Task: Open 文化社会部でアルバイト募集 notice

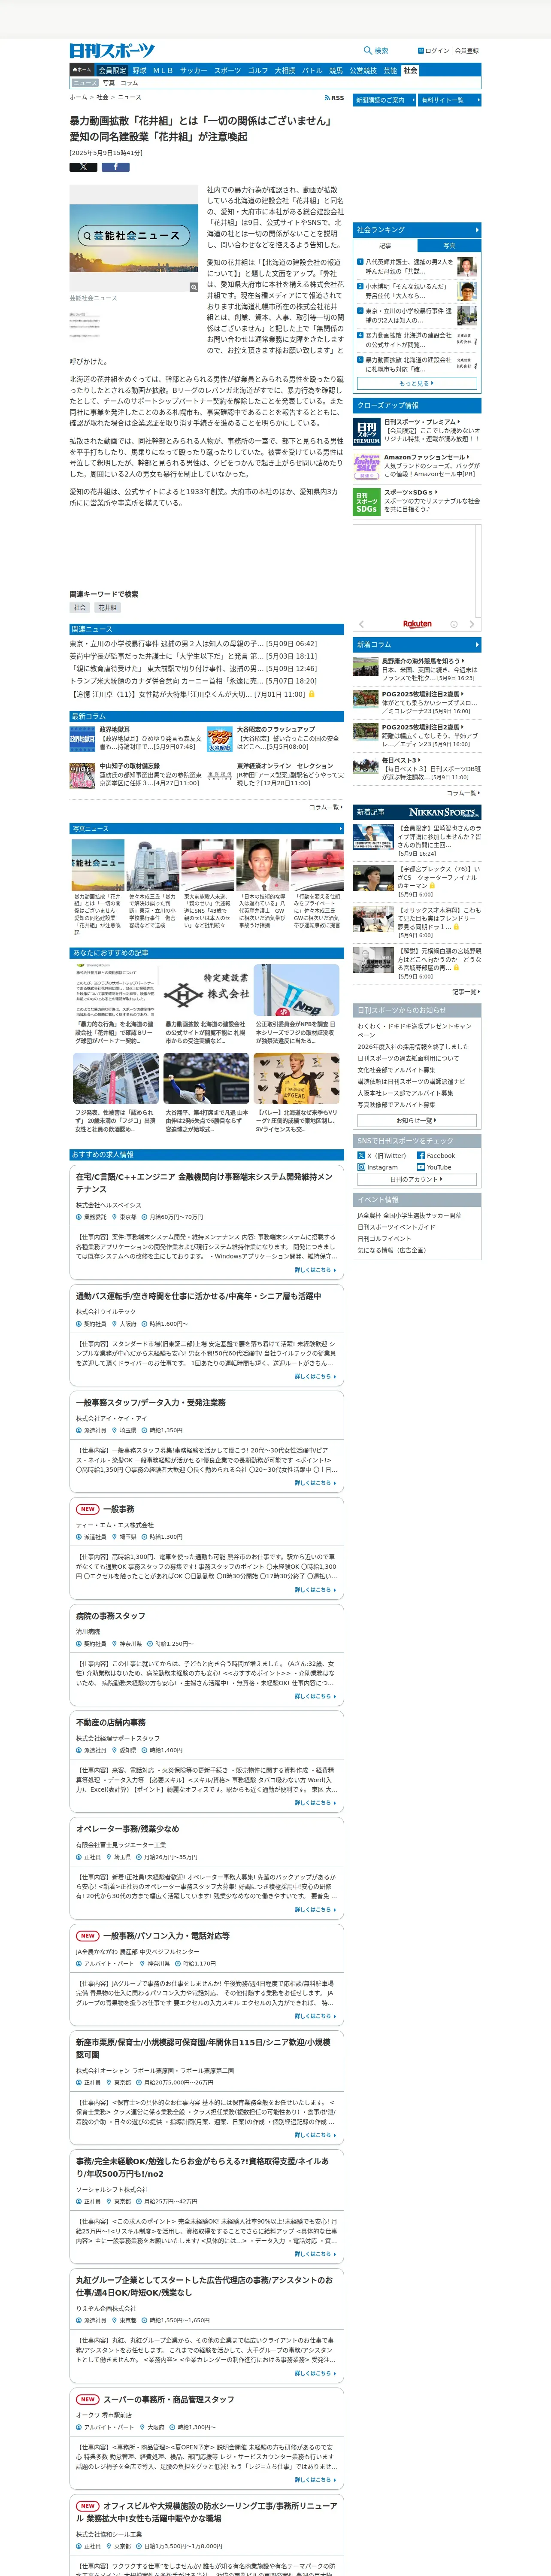Action: click(x=396, y=1069)
